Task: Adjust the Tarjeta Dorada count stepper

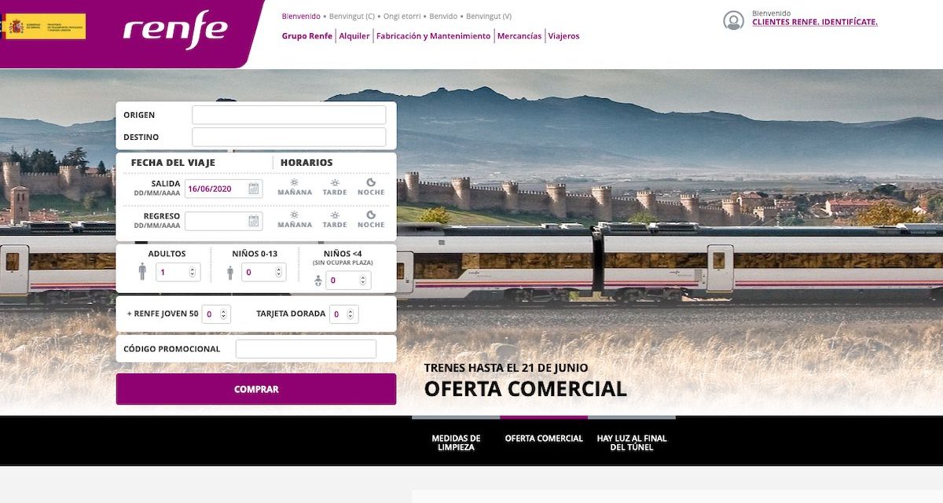Action: (x=351, y=314)
